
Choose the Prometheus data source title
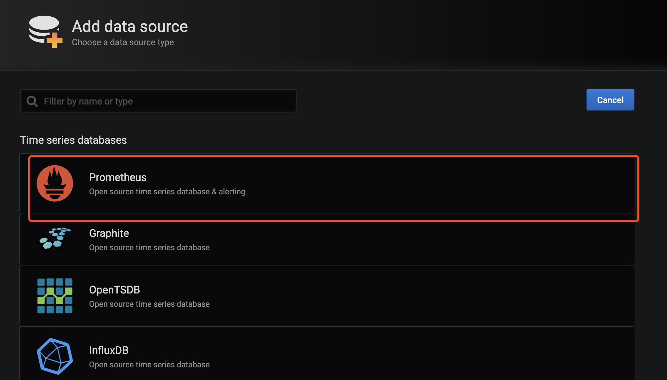[118, 177]
